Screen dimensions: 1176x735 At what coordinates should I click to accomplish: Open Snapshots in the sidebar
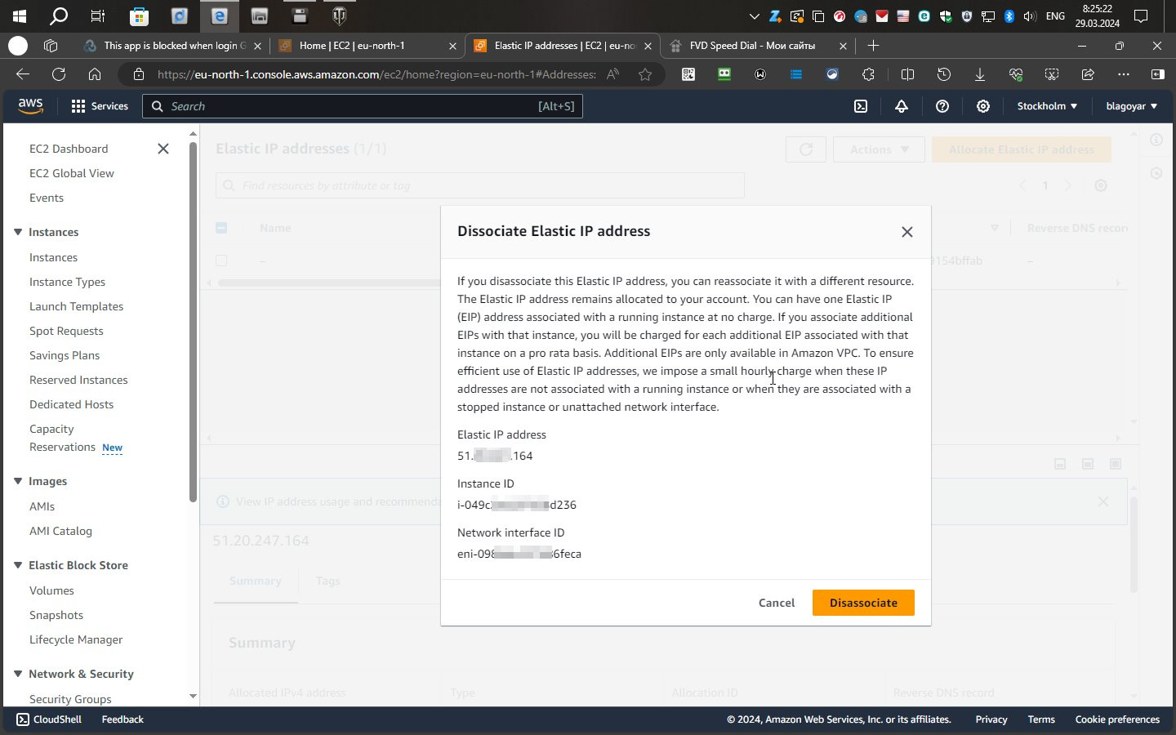56,615
